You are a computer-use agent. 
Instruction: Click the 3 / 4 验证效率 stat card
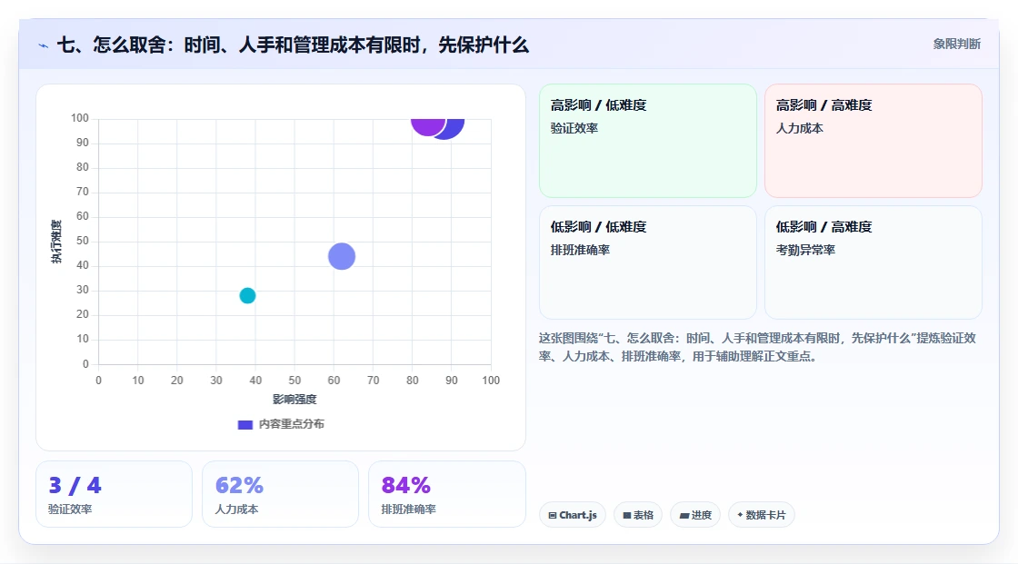point(115,495)
